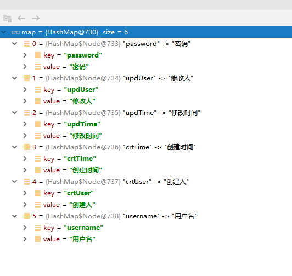Collapse node 0 password entry

point(14,44)
